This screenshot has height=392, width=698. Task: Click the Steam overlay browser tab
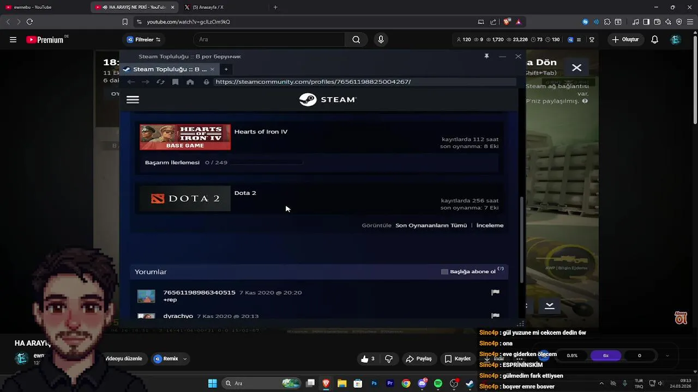169,69
